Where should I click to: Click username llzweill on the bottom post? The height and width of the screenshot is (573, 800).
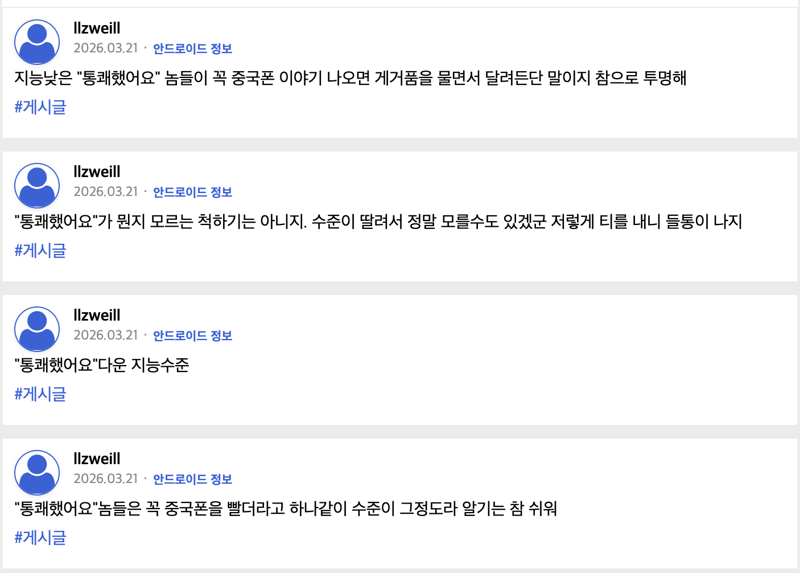(x=97, y=459)
